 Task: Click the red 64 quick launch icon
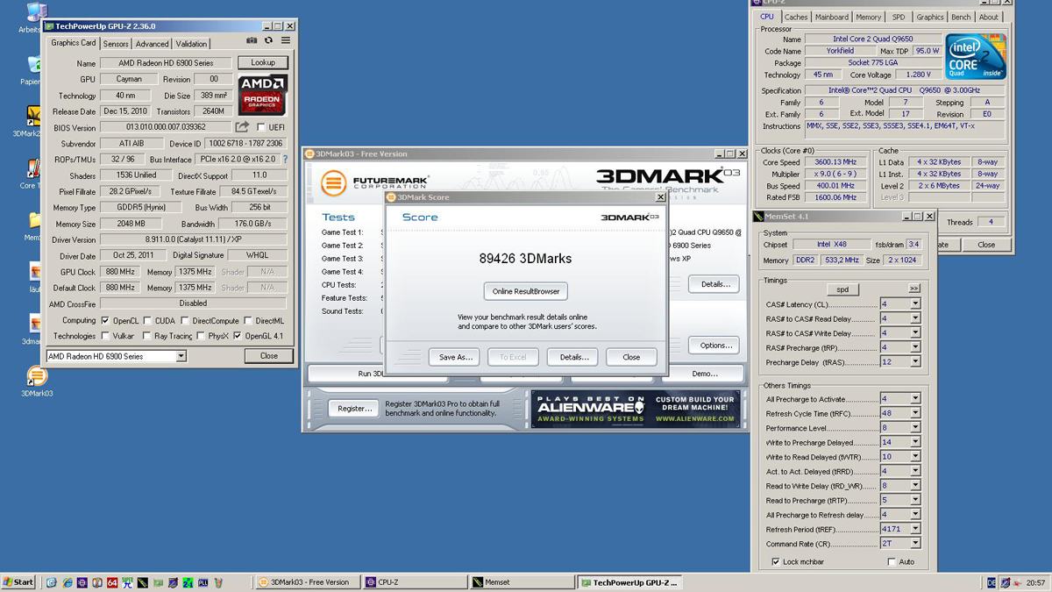tap(111, 582)
